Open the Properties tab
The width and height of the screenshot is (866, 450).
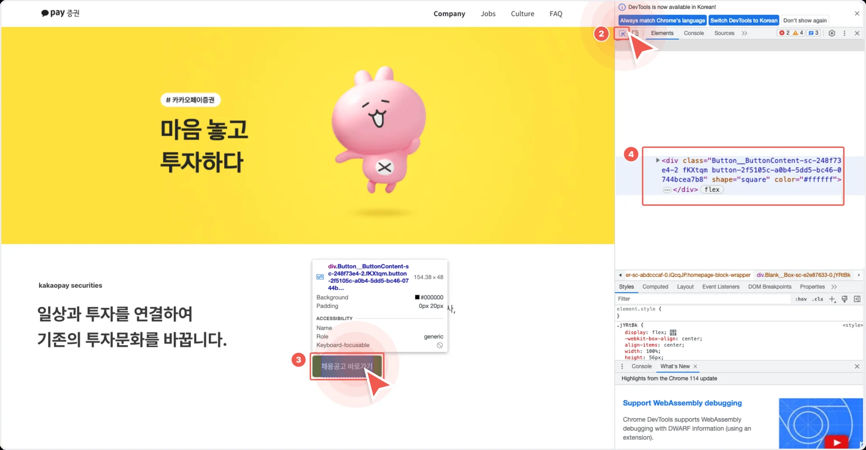(x=812, y=287)
